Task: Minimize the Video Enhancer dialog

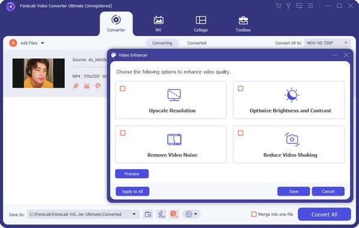Action: point(335,55)
